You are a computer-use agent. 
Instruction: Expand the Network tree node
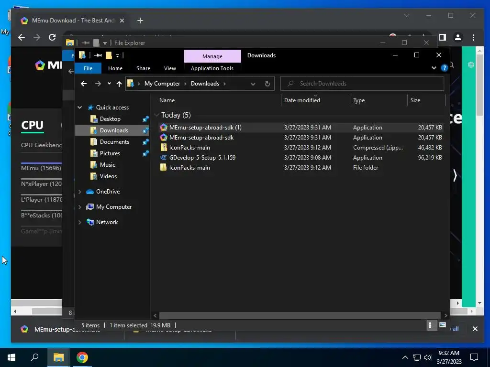point(80,222)
